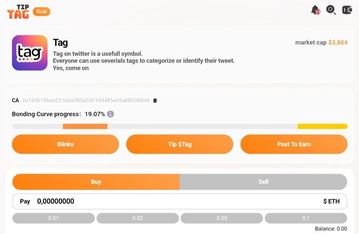Viewport: 359px width, 234px height.
Task: Copy the contract address icon
Action: (x=155, y=101)
